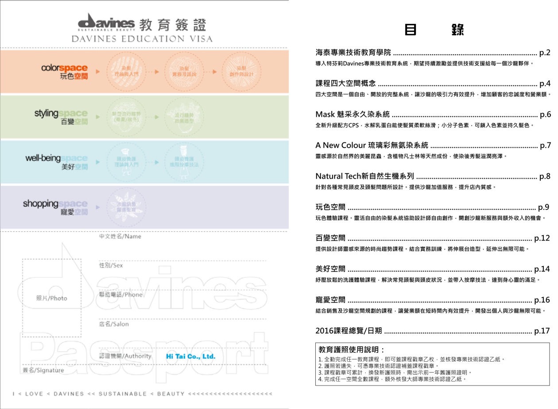Click the Davines logo at top

pos(106,23)
